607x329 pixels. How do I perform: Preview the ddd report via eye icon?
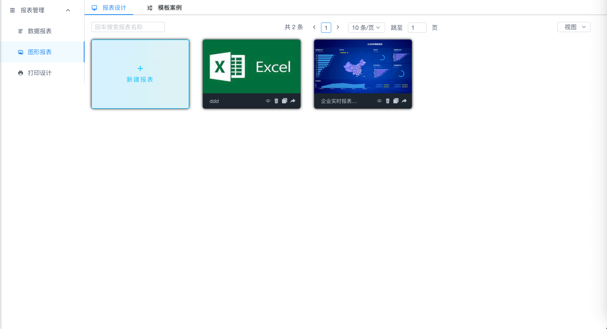tap(268, 101)
